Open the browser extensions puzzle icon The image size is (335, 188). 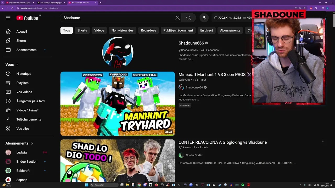pos(316,8)
